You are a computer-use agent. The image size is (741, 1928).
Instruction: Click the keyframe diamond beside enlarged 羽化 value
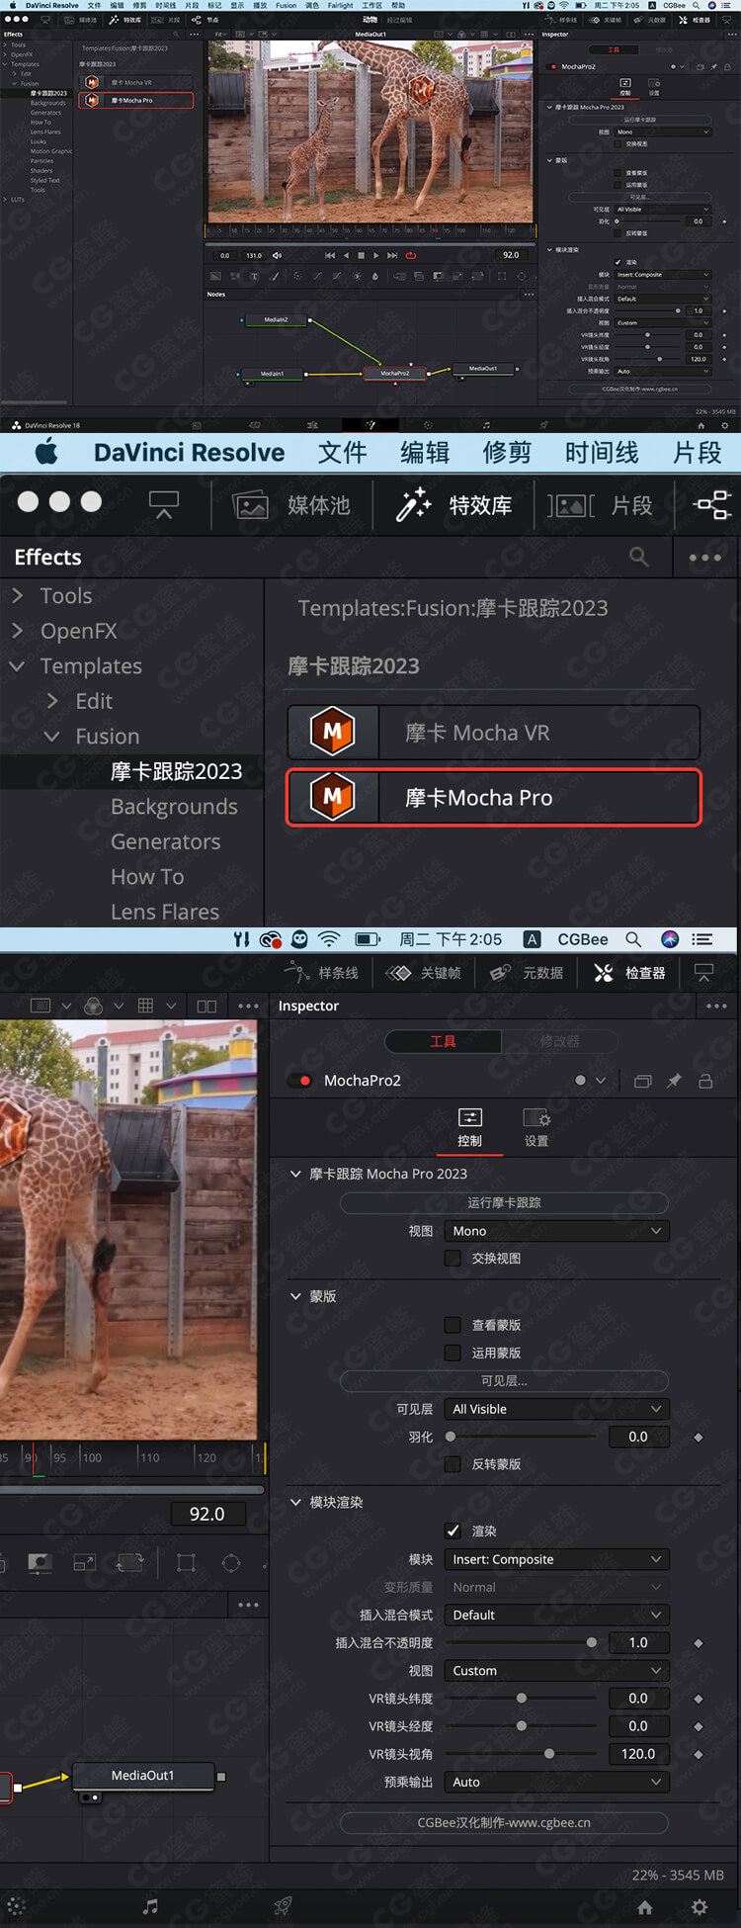[699, 1437]
